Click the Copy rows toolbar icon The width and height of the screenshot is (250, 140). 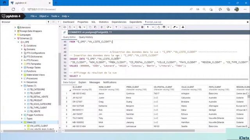tap(90, 27)
